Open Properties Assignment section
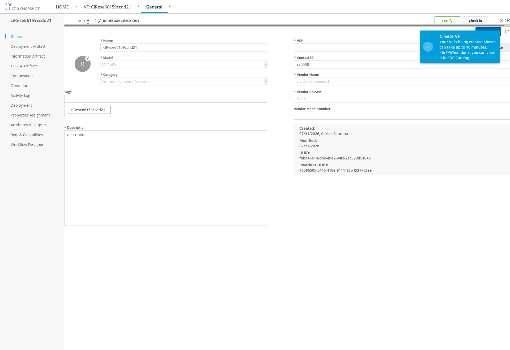Image resolution: width=510 pixels, height=350 pixels. tap(30, 115)
